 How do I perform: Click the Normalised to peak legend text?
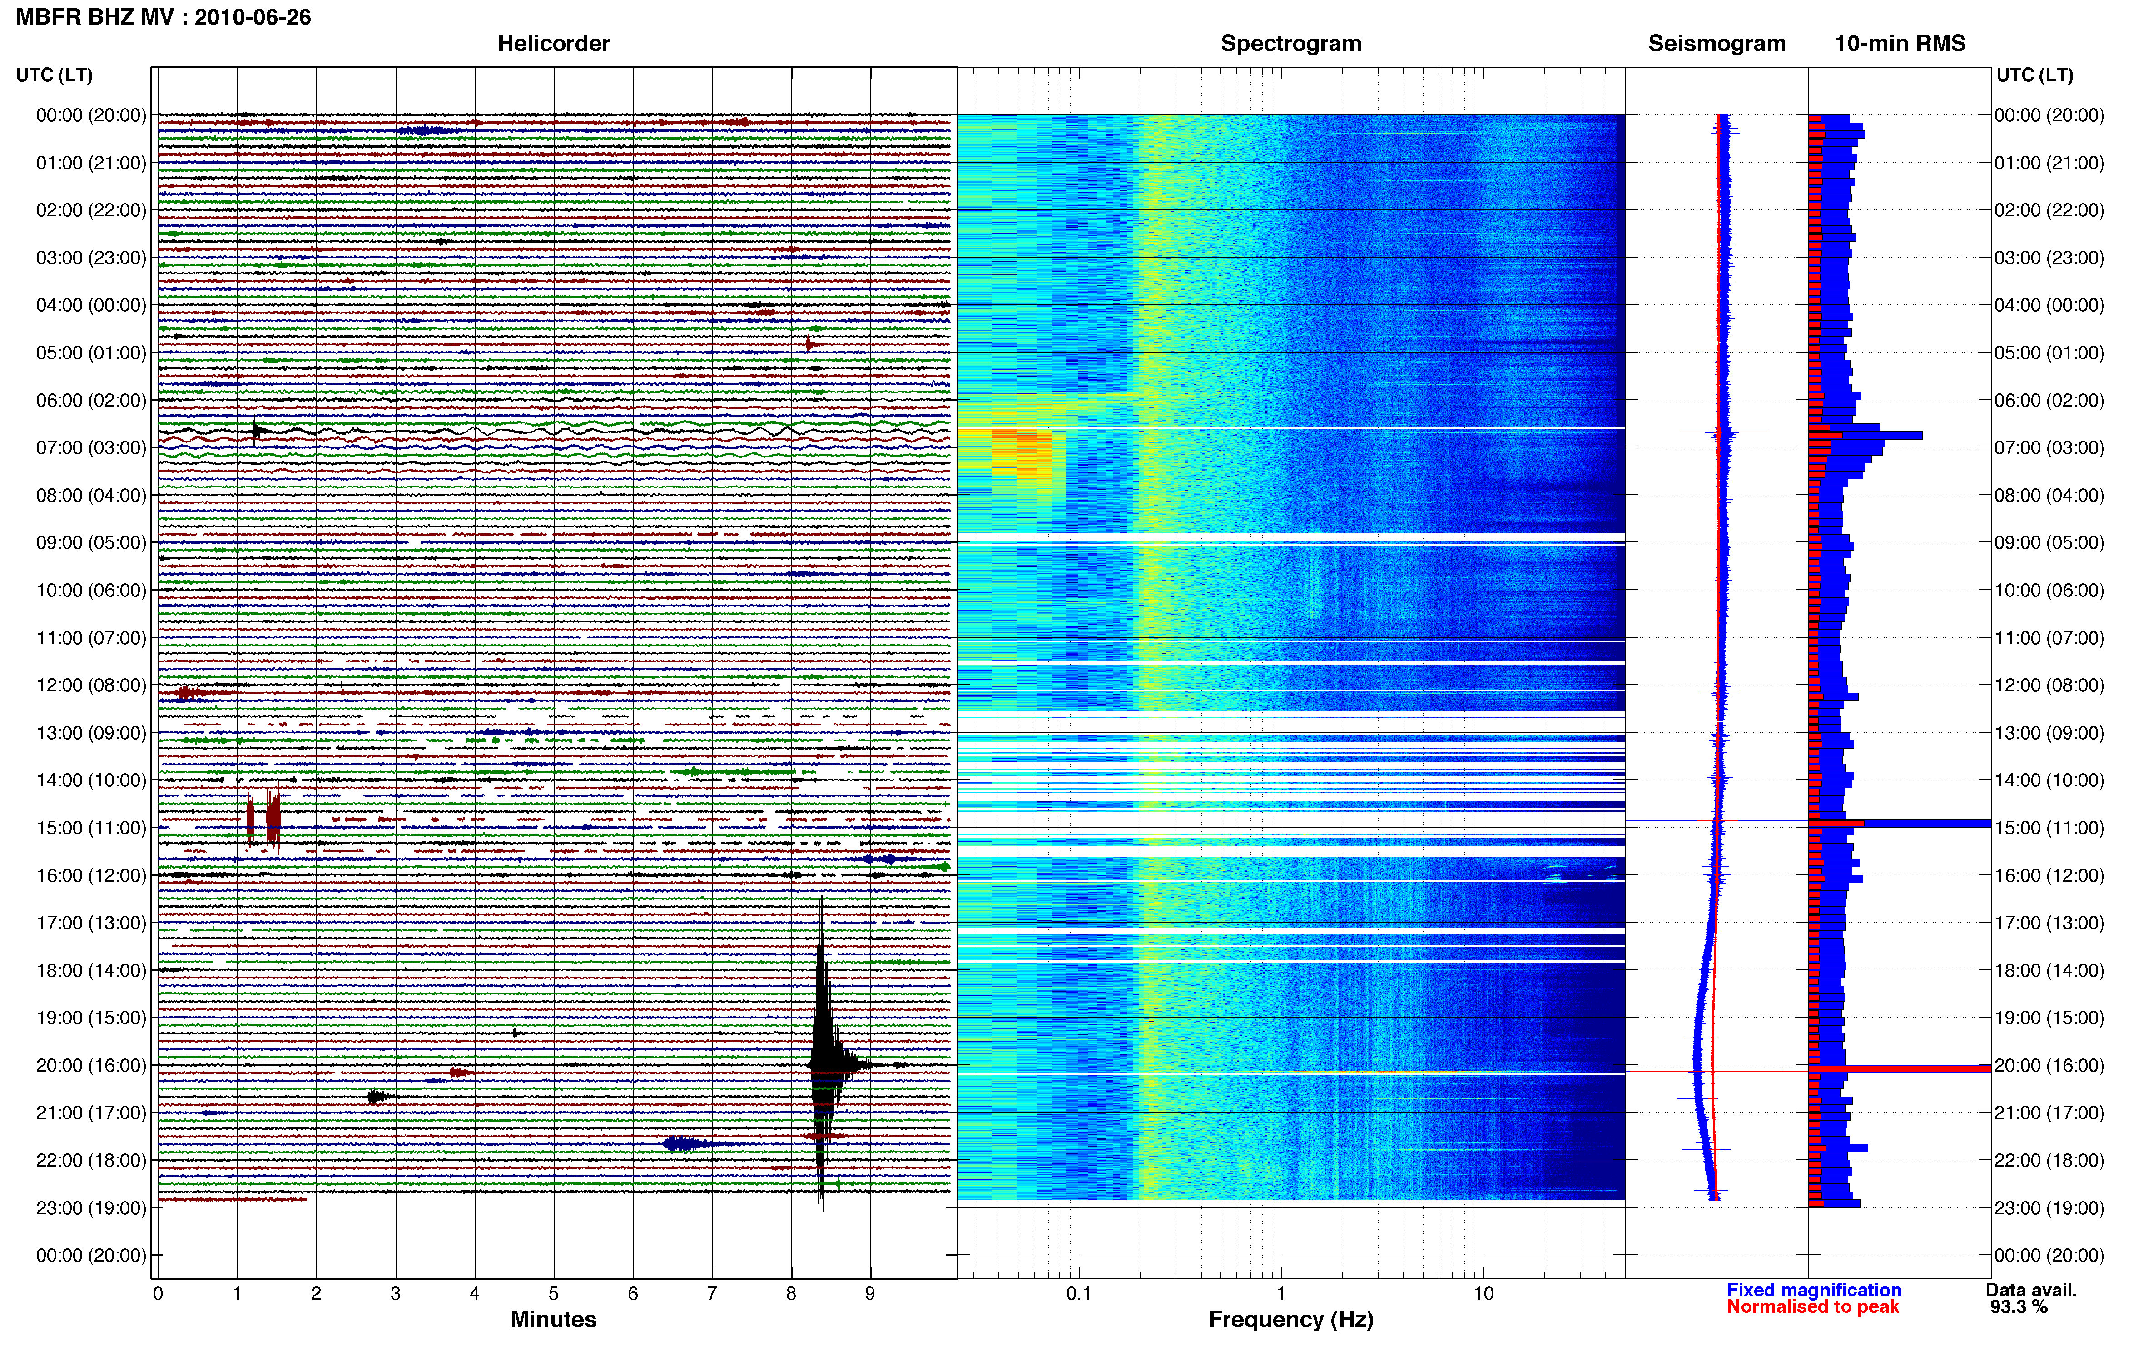pyautogui.click(x=1813, y=1307)
